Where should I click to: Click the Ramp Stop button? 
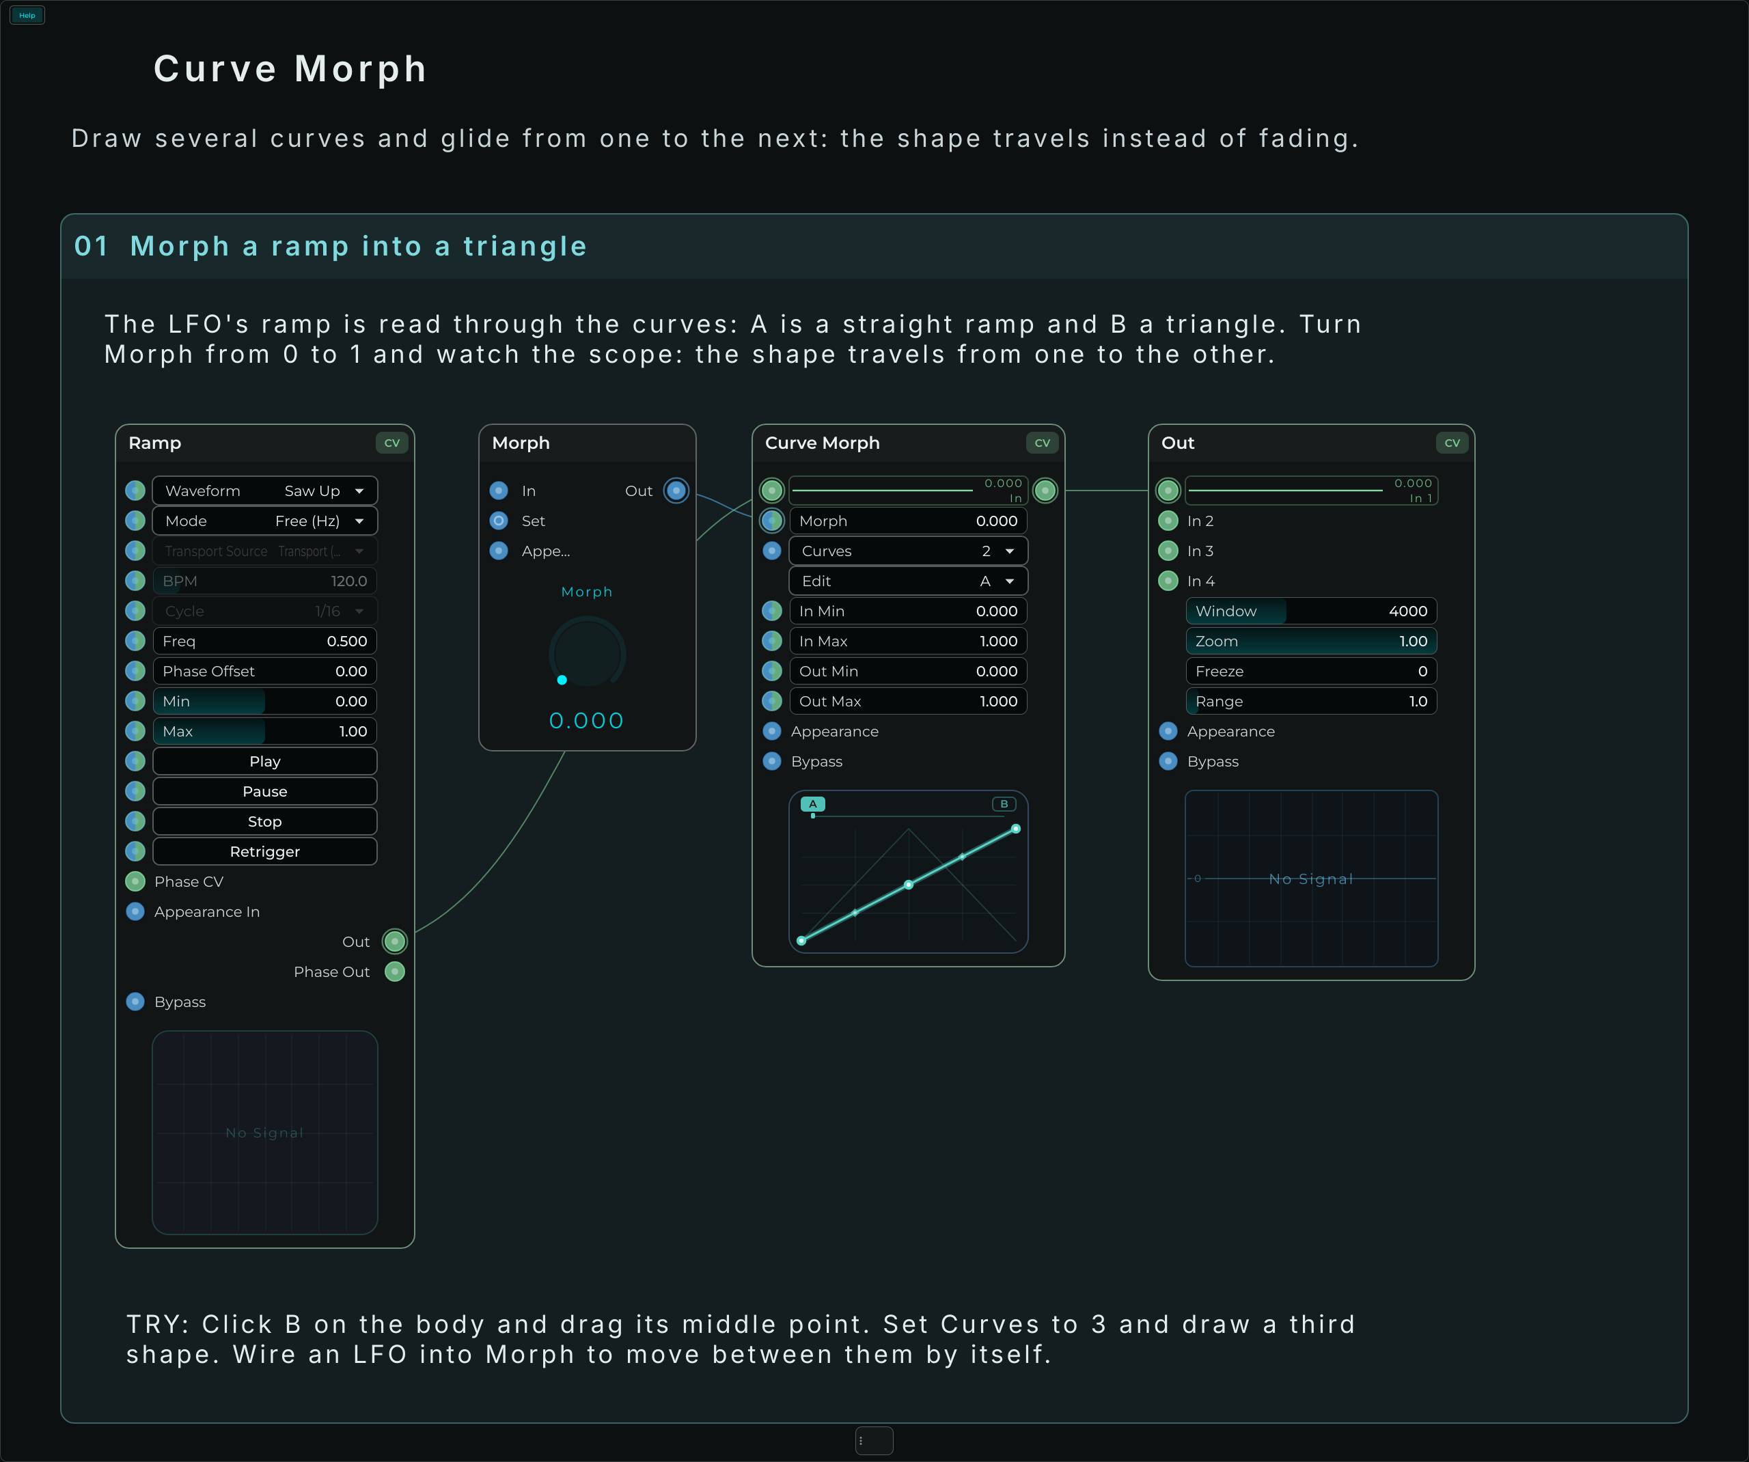[265, 821]
